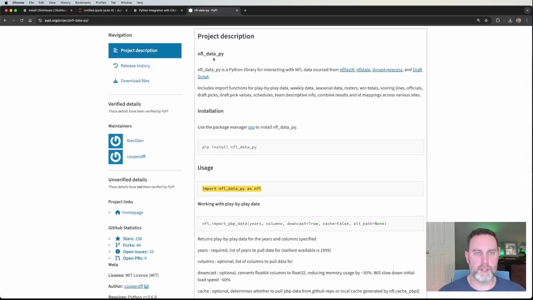Show Chrome downloads icon
This screenshot has width=533, height=300.
pos(510,20)
